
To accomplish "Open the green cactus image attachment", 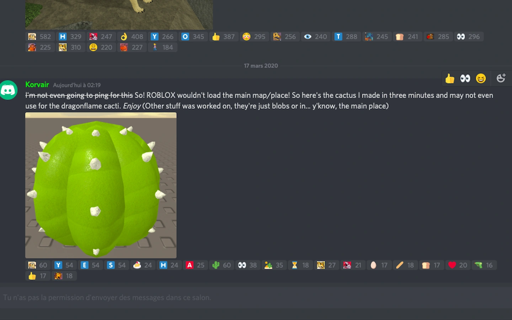I will [x=101, y=185].
